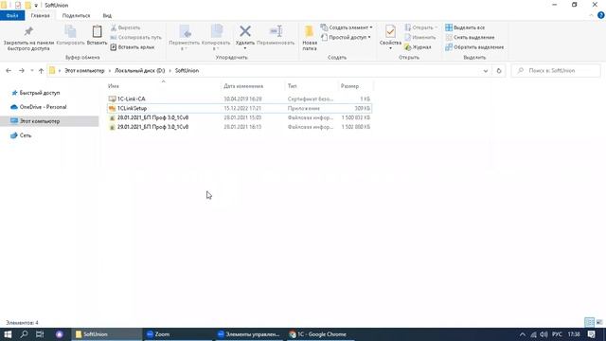
Task: Go forward with navigation arrow
Action: (x=22, y=71)
